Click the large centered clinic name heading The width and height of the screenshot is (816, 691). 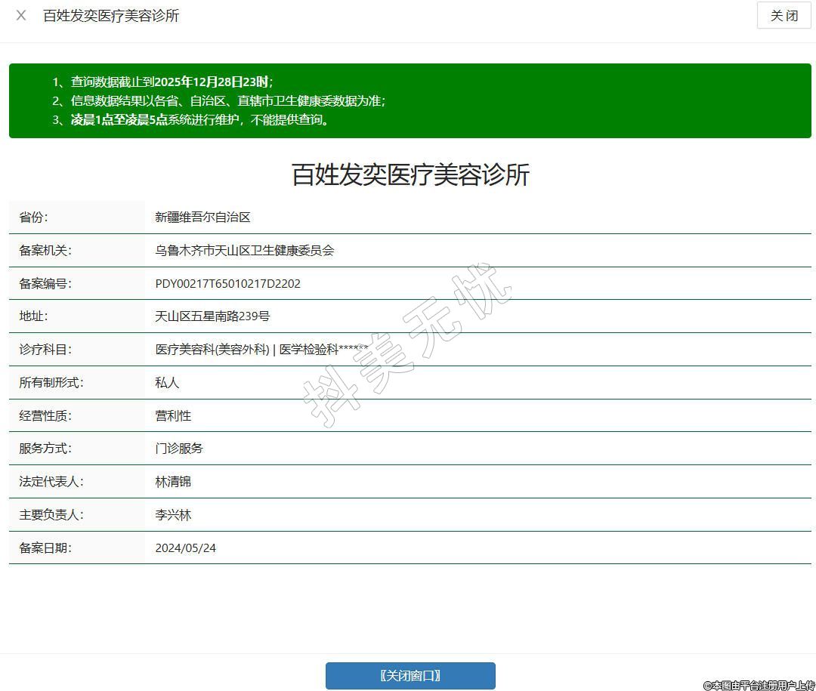click(410, 175)
